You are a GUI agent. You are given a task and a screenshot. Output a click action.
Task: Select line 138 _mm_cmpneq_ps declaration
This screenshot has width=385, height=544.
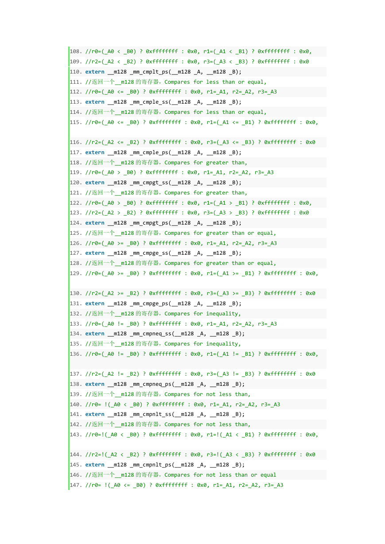click(165, 384)
